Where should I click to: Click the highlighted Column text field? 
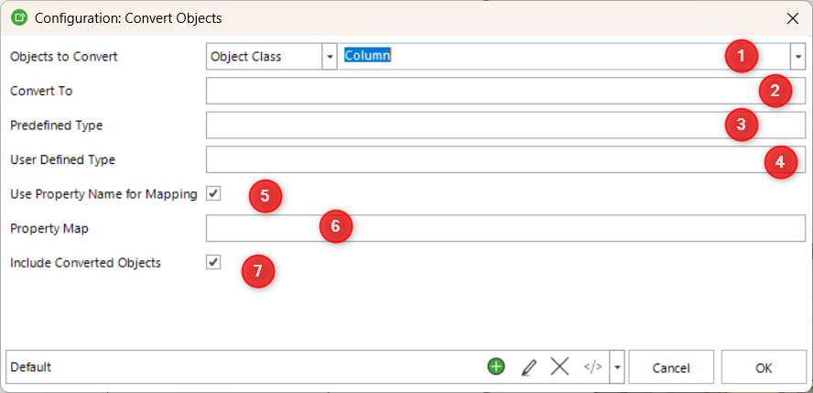click(549, 57)
